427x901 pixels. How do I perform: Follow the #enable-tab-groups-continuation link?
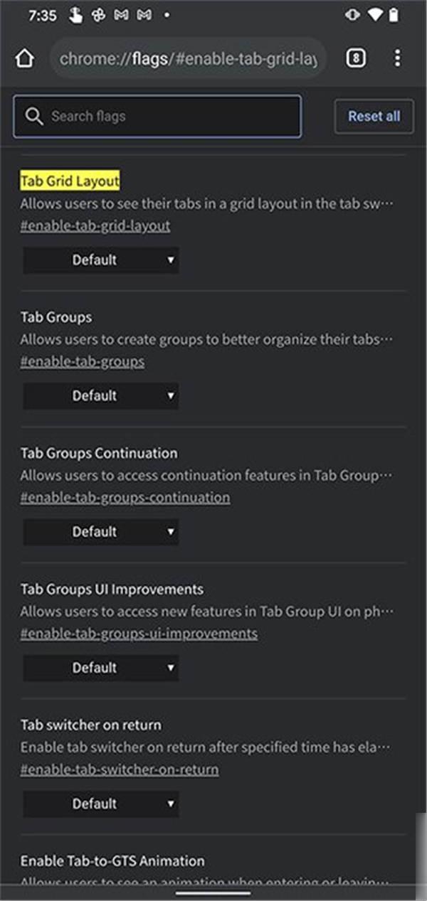click(x=125, y=498)
